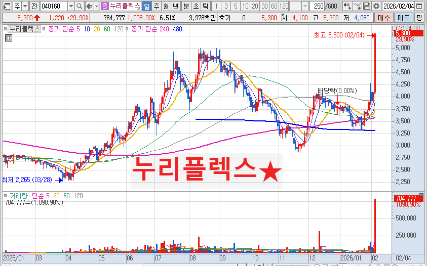Viewport: 427px width, 266px height.
Task: Click the candle chart add icon
Action: pyautogui.click(x=347, y=6)
